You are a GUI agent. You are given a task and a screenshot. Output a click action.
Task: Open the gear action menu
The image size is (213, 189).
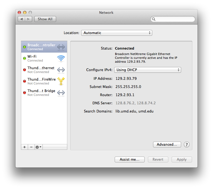pyautogui.click(x=38, y=147)
